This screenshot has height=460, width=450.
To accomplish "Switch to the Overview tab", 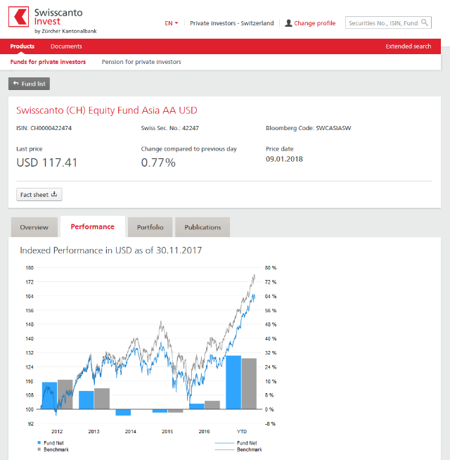I will pyautogui.click(x=34, y=227).
